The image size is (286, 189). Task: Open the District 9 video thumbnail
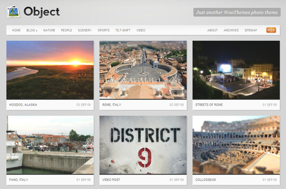(143, 145)
